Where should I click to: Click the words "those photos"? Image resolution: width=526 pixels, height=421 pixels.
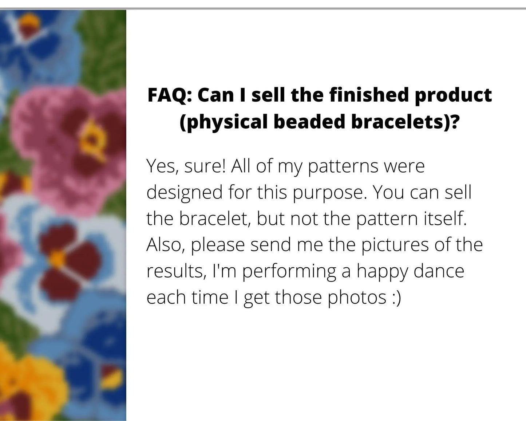click(330, 297)
